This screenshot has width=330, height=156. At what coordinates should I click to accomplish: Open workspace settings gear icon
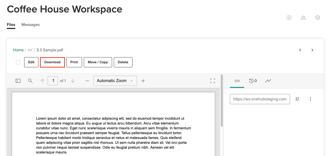pos(318,18)
